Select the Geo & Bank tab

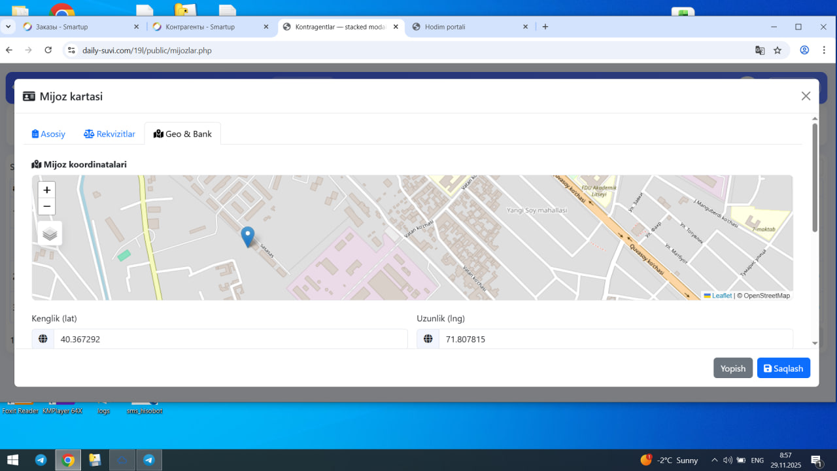coord(182,134)
